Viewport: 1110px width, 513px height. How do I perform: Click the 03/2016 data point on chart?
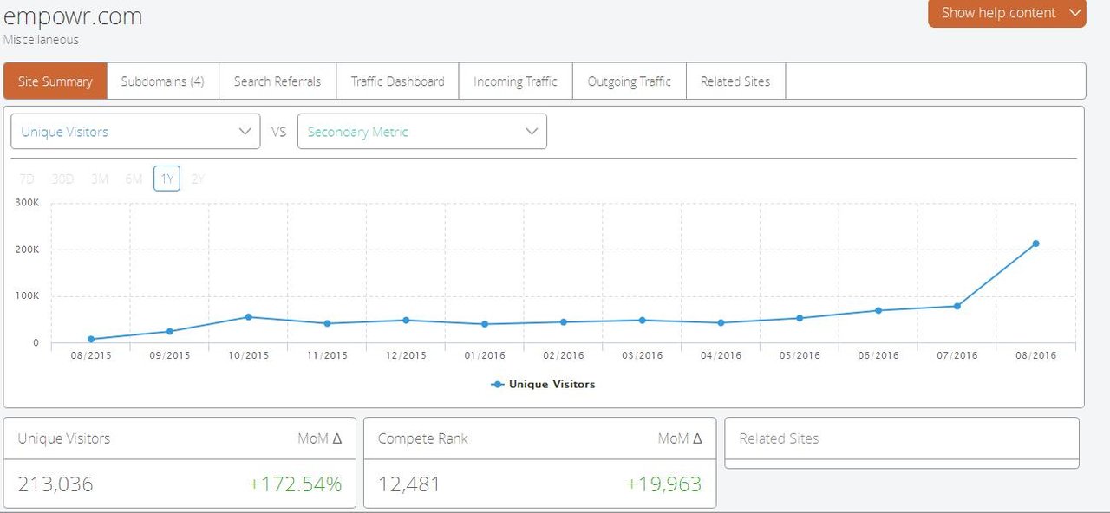[x=643, y=320]
